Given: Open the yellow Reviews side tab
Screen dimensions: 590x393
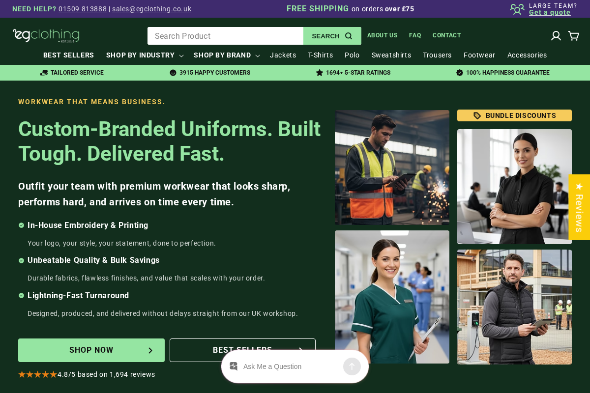Looking at the screenshot, I should 579,207.
